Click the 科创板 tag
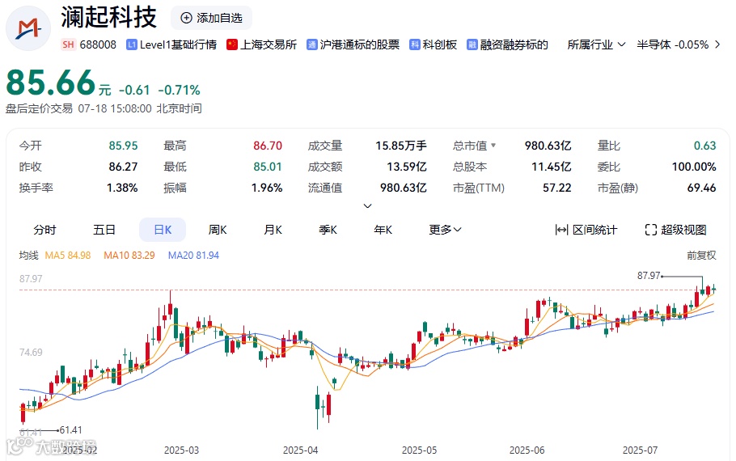This screenshot has height=461, width=736. [x=439, y=44]
